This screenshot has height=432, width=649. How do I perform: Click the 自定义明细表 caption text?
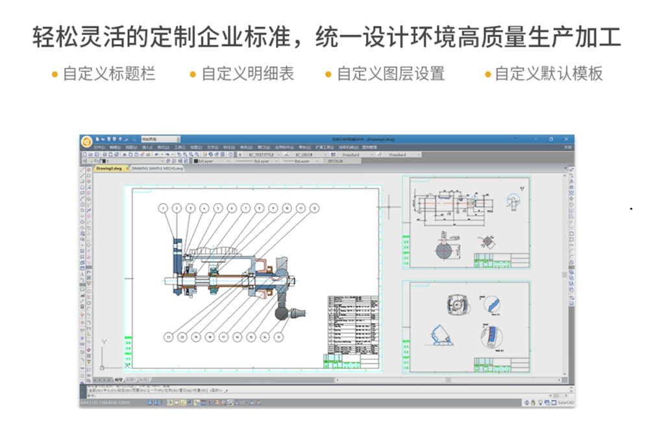click(x=247, y=74)
